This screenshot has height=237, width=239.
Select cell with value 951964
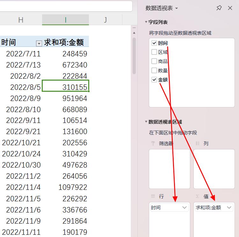pos(65,98)
